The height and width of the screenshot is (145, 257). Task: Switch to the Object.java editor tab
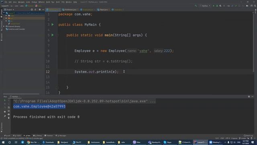coord(103,10)
